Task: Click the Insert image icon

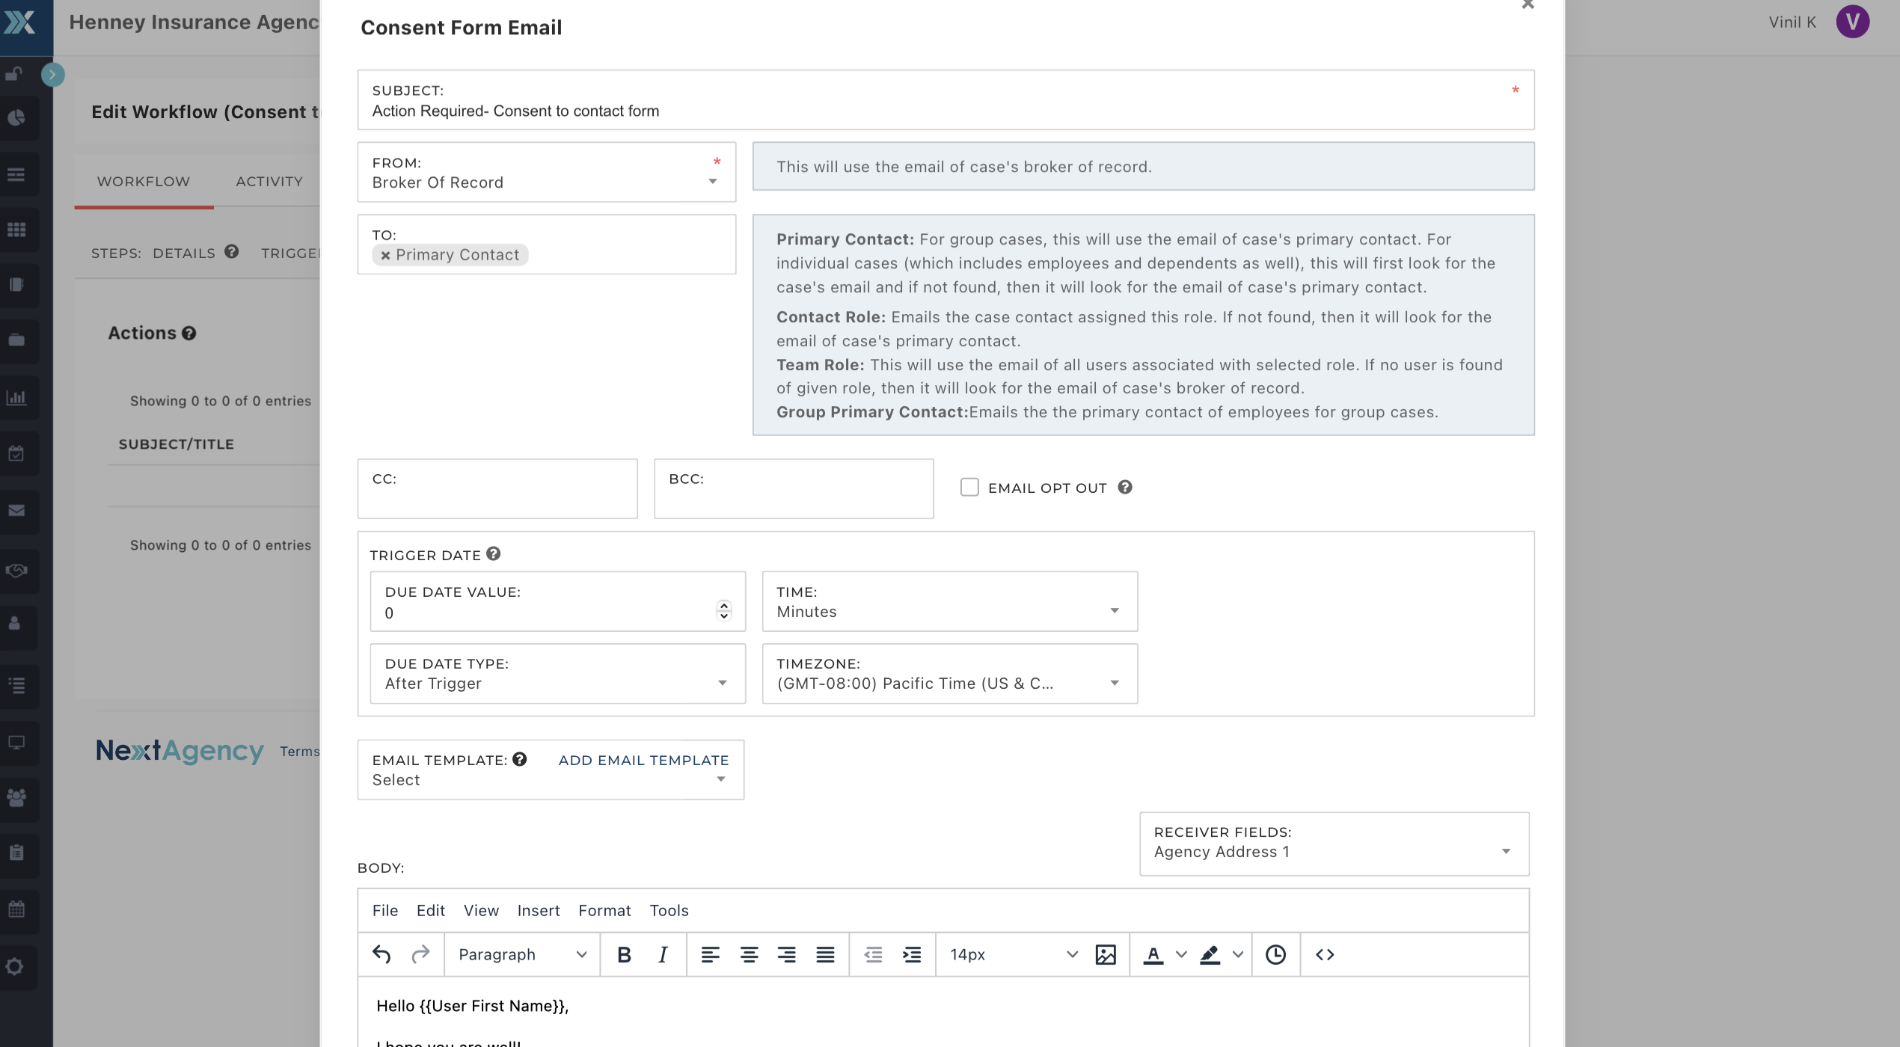Action: (x=1105, y=954)
